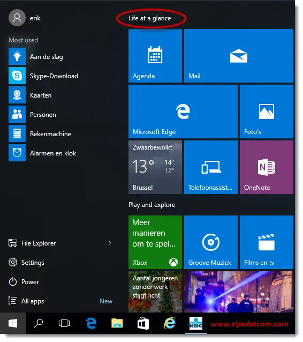Open the Foto's tile
The width and height of the screenshot is (303, 342).
coord(267,111)
